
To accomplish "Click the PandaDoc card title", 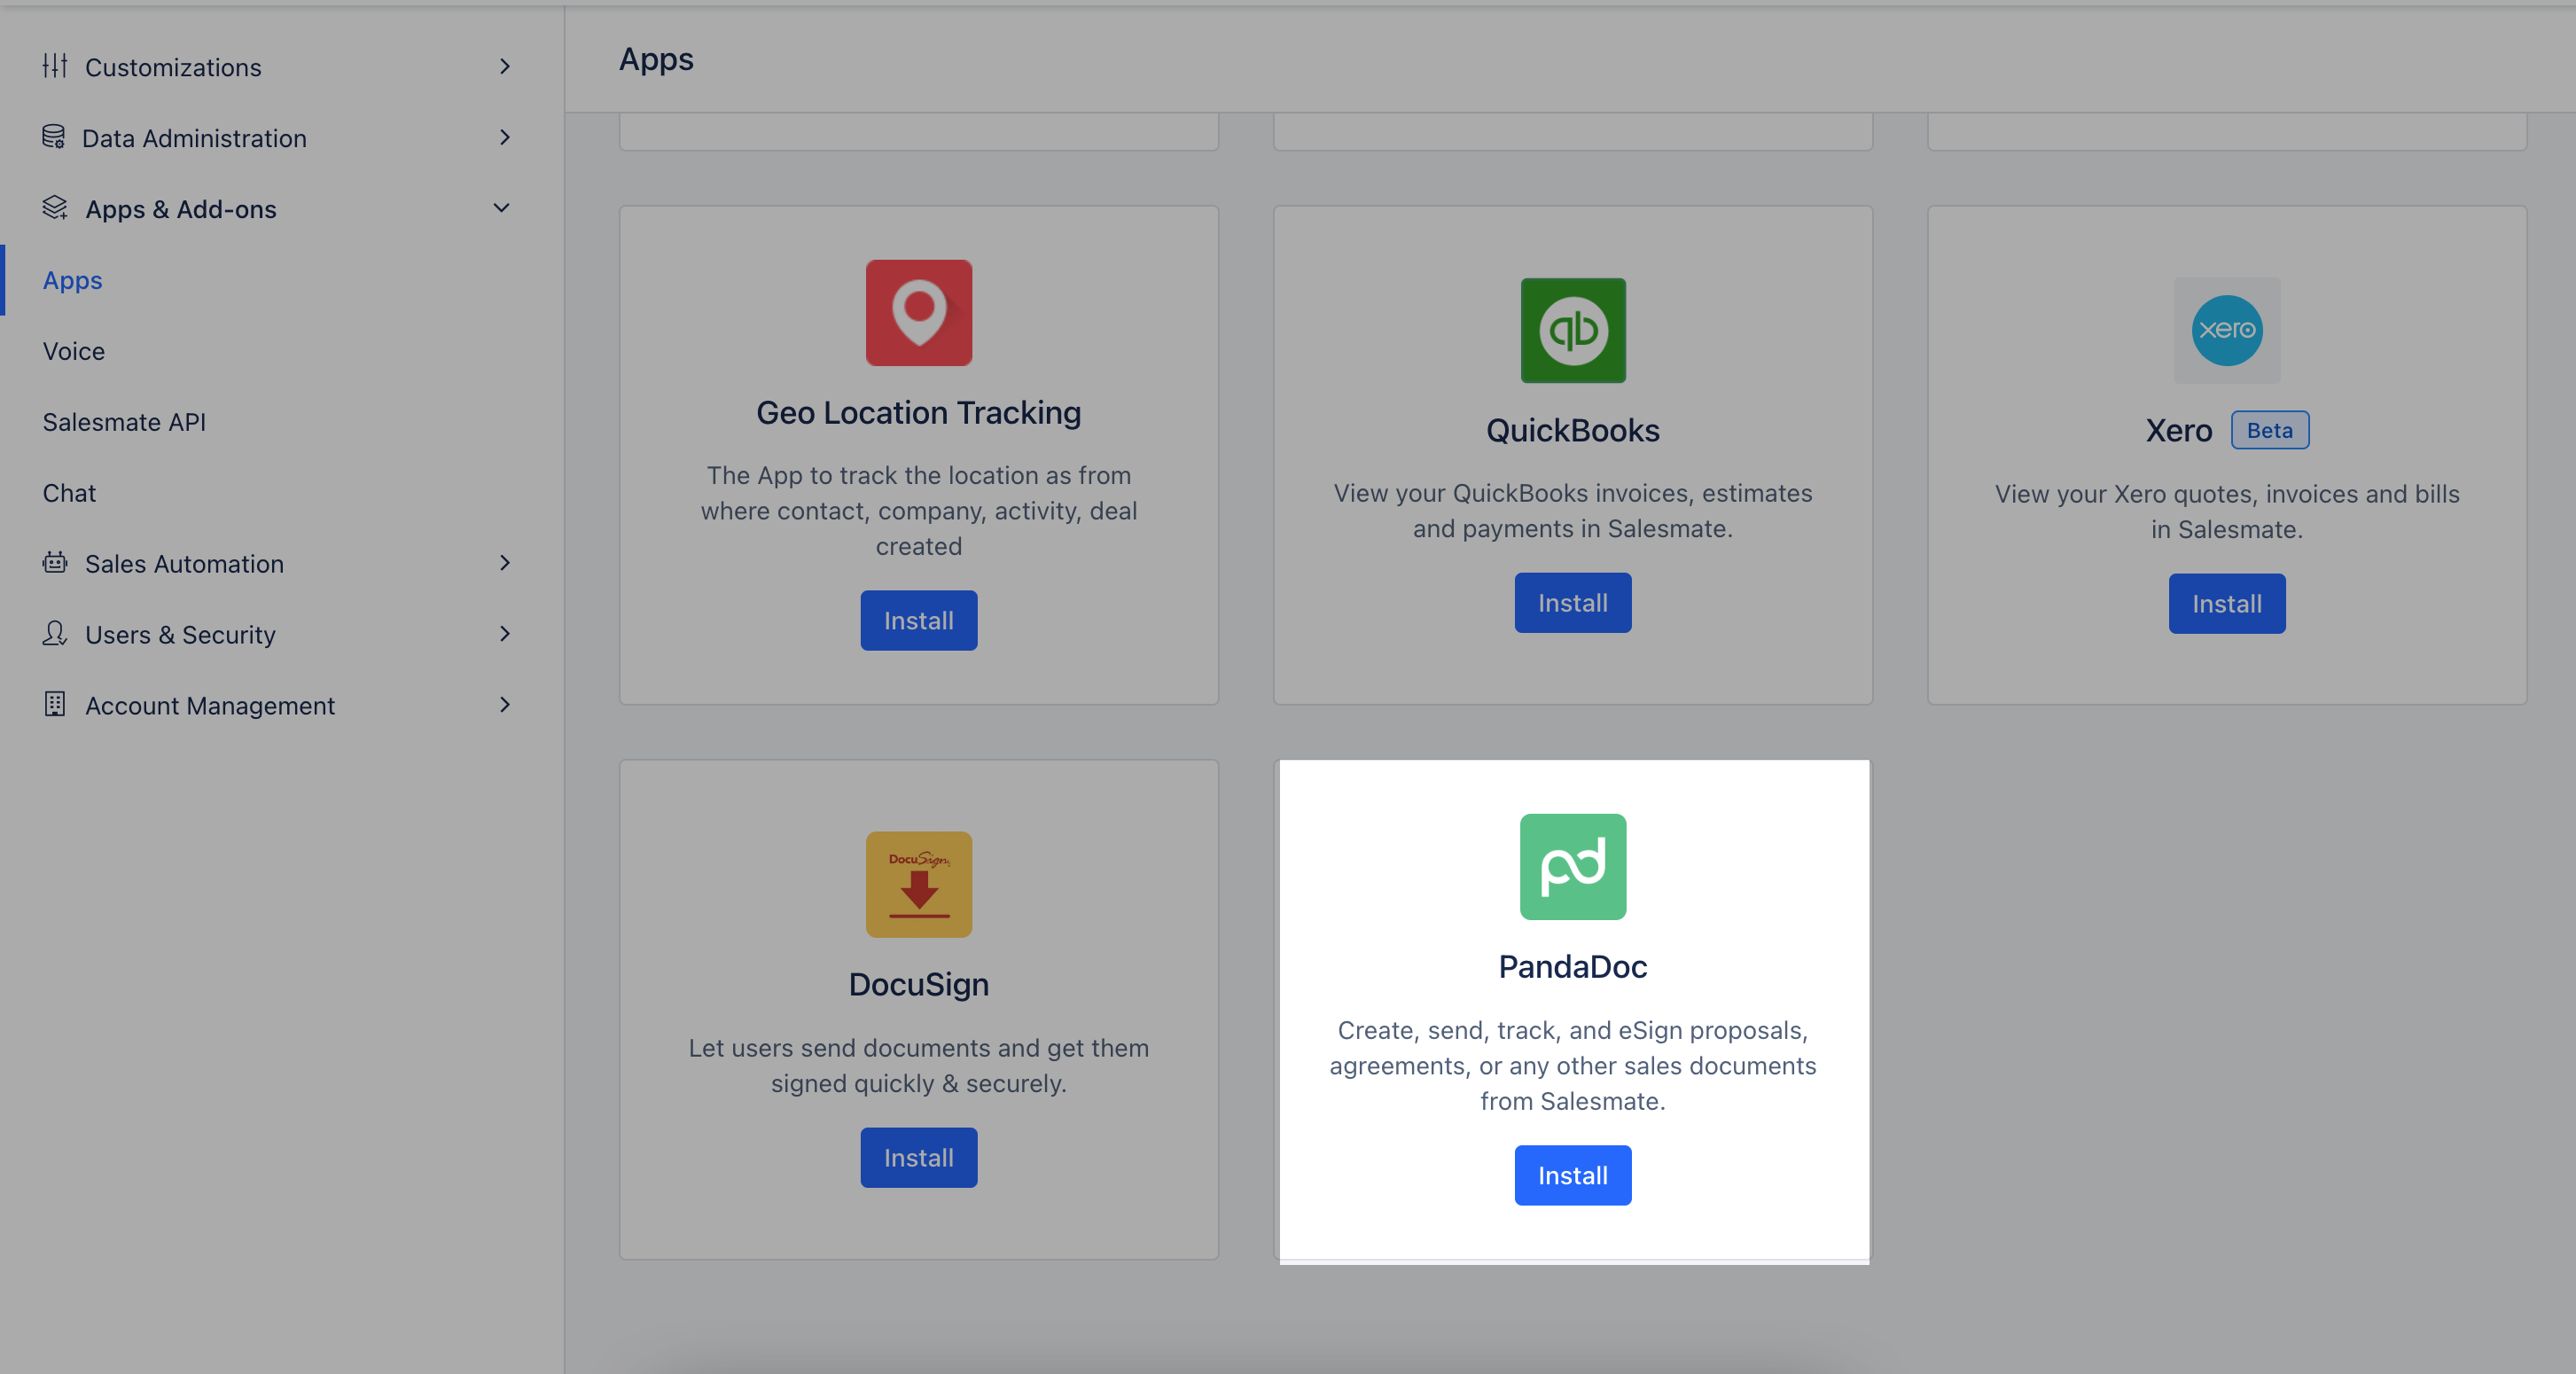I will [1572, 967].
